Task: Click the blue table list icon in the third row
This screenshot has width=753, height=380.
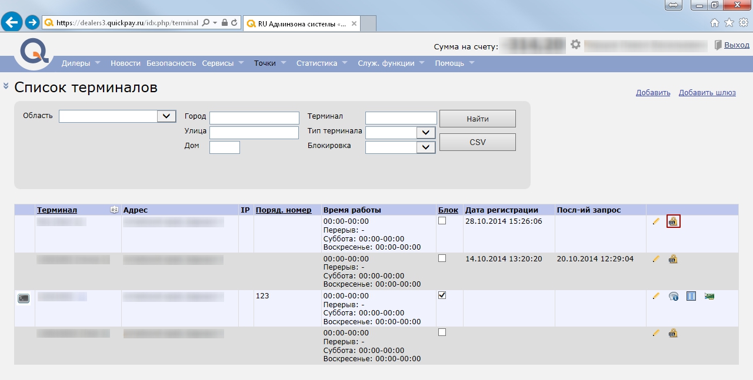Action: pos(691,296)
